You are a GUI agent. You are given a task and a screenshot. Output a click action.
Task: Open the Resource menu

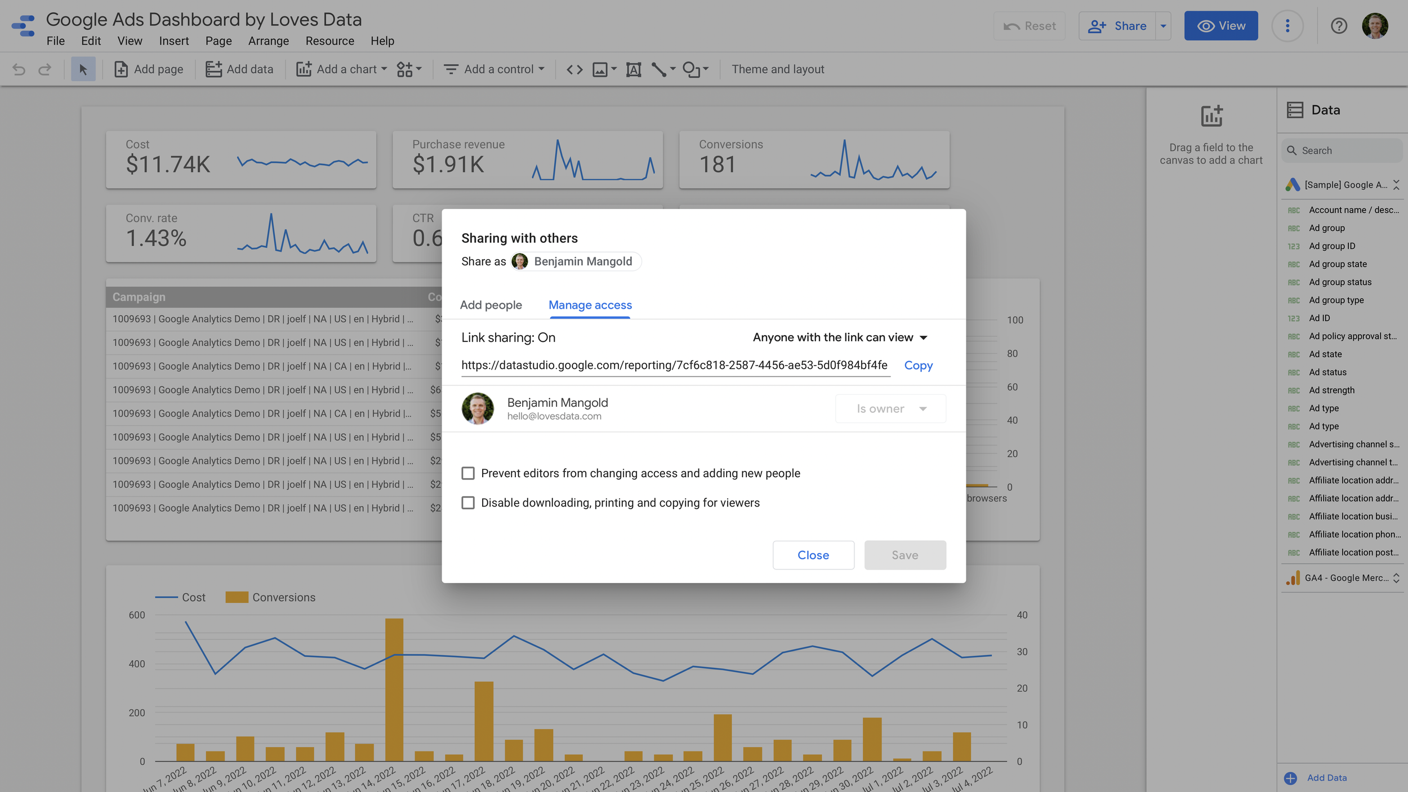click(x=329, y=41)
